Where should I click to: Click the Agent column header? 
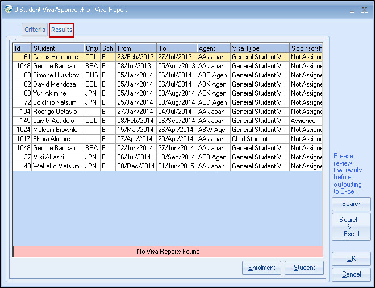point(213,48)
